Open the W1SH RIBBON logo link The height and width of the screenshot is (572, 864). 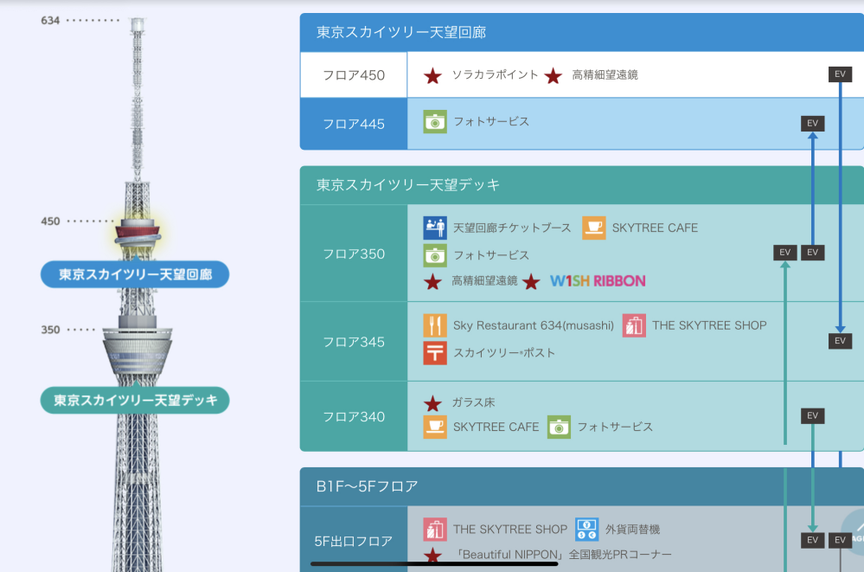[x=598, y=281]
